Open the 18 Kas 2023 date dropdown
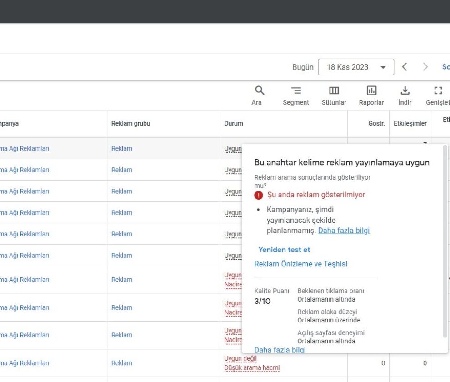The image size is (450, 382). tap(356, 67)
